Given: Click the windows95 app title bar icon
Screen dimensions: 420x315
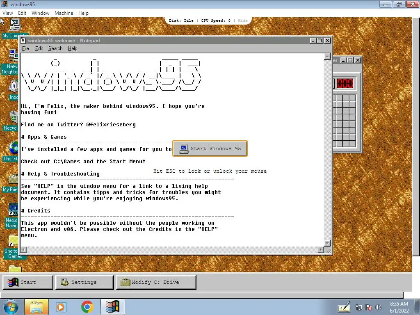Looking at the screenshot, I should 5,4.
